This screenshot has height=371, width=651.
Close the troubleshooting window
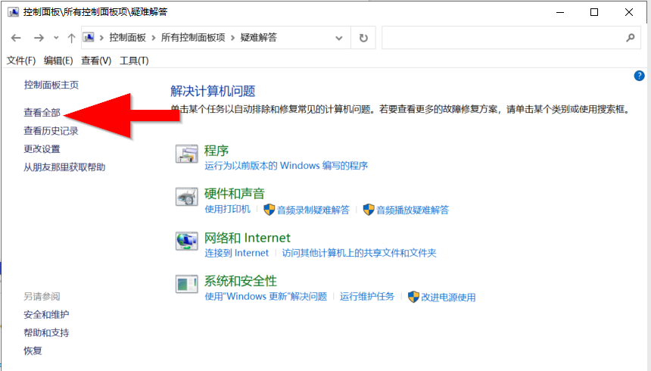point(628,12)
